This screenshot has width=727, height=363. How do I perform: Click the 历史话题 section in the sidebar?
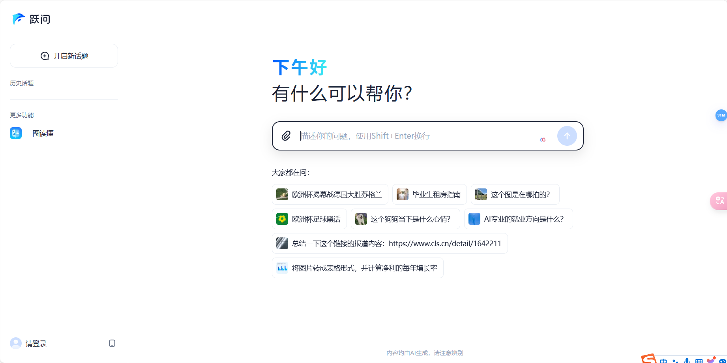click(22, 83)
